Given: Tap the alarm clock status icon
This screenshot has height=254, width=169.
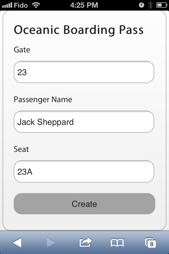Looking at the screenshot, I should pos(142,5).
